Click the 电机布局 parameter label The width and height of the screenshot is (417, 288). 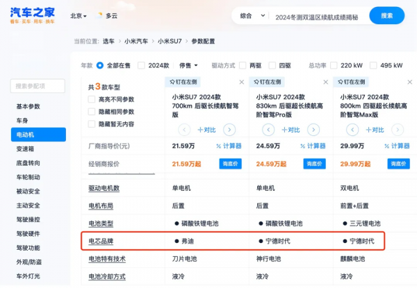pos(101,205)
